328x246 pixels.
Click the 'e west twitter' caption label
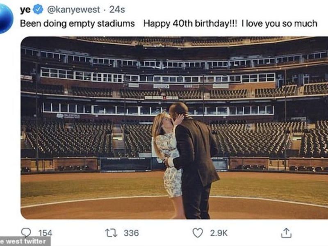coord(25,241)
